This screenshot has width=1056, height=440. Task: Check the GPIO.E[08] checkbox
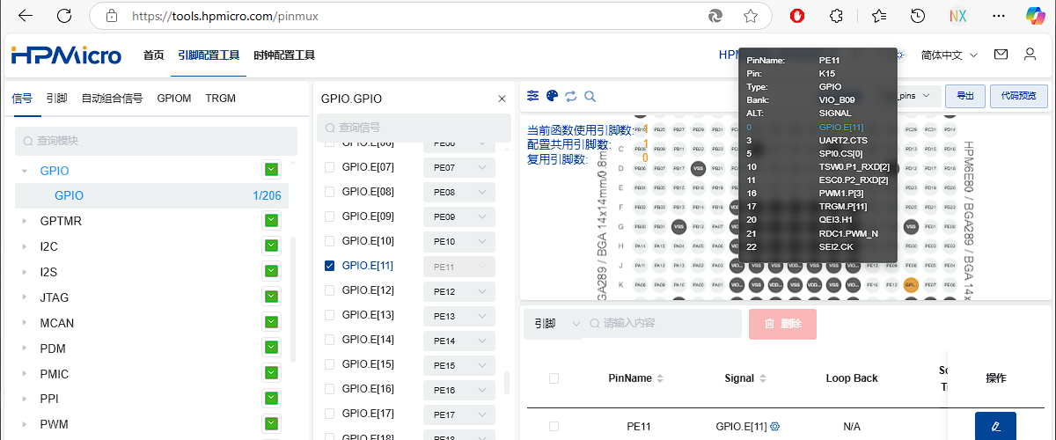pyautogui.click(x=330, y=192)
